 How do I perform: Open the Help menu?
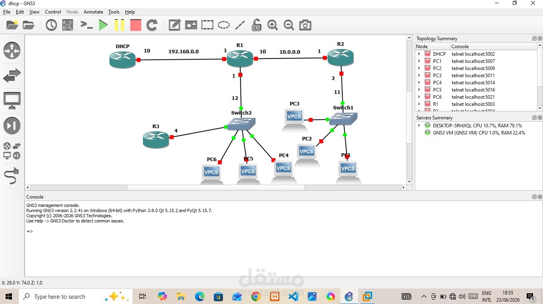(130, 12)
